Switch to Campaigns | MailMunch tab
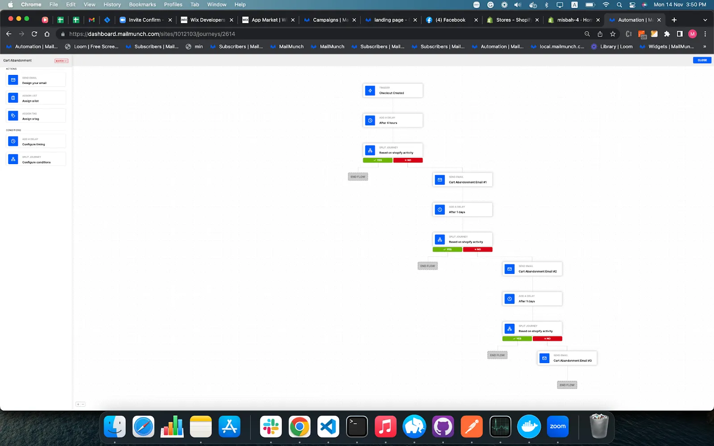This screenshot has height=446, width=714. 329,20
